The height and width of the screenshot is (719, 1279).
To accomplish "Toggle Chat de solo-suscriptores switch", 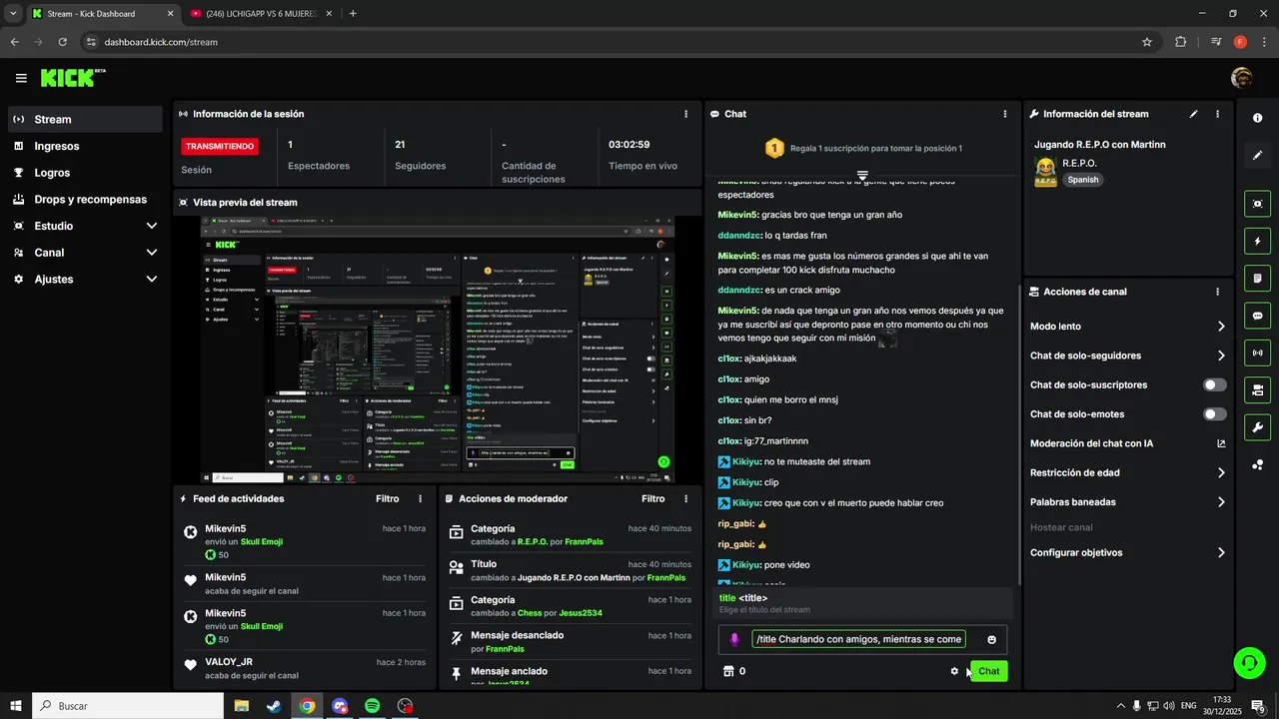I will tap(1215, 384).
